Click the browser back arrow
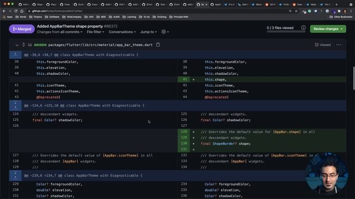Image resolution: width=355 pixels, height=199 pixels. 4,11
